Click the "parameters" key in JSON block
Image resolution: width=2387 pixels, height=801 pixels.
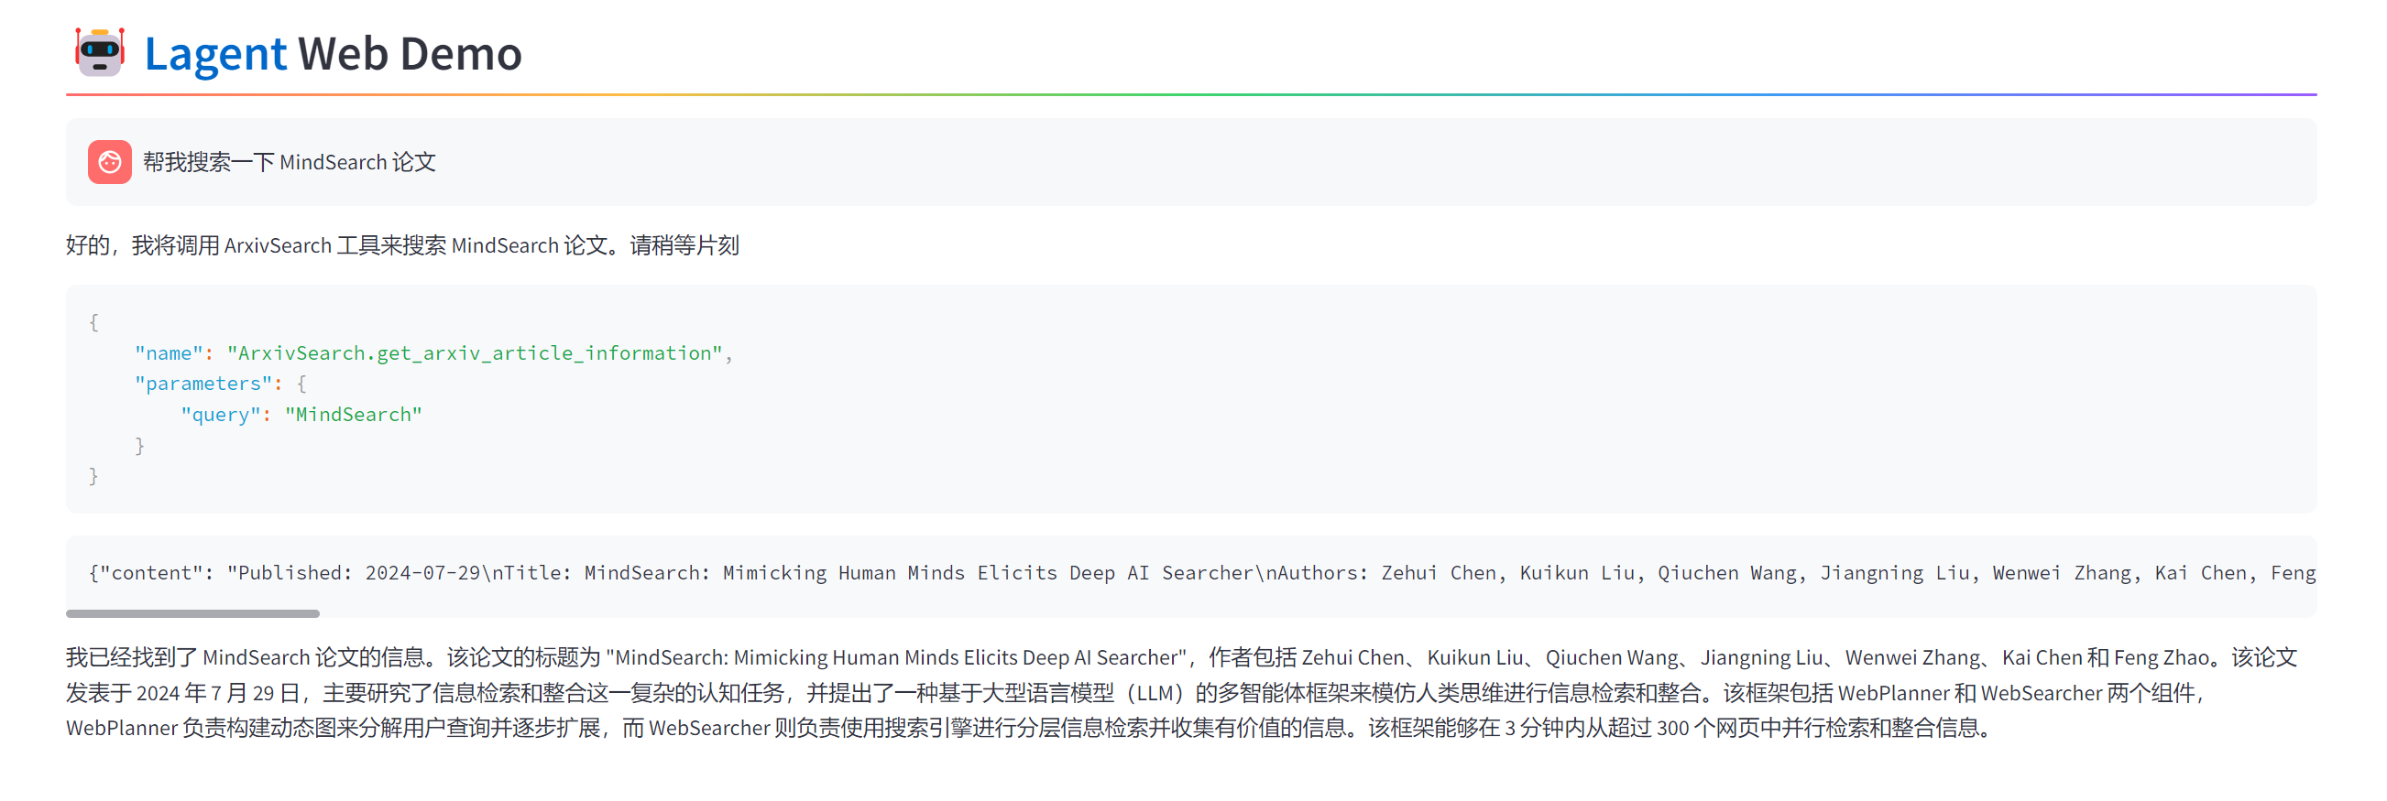[203, 384]
